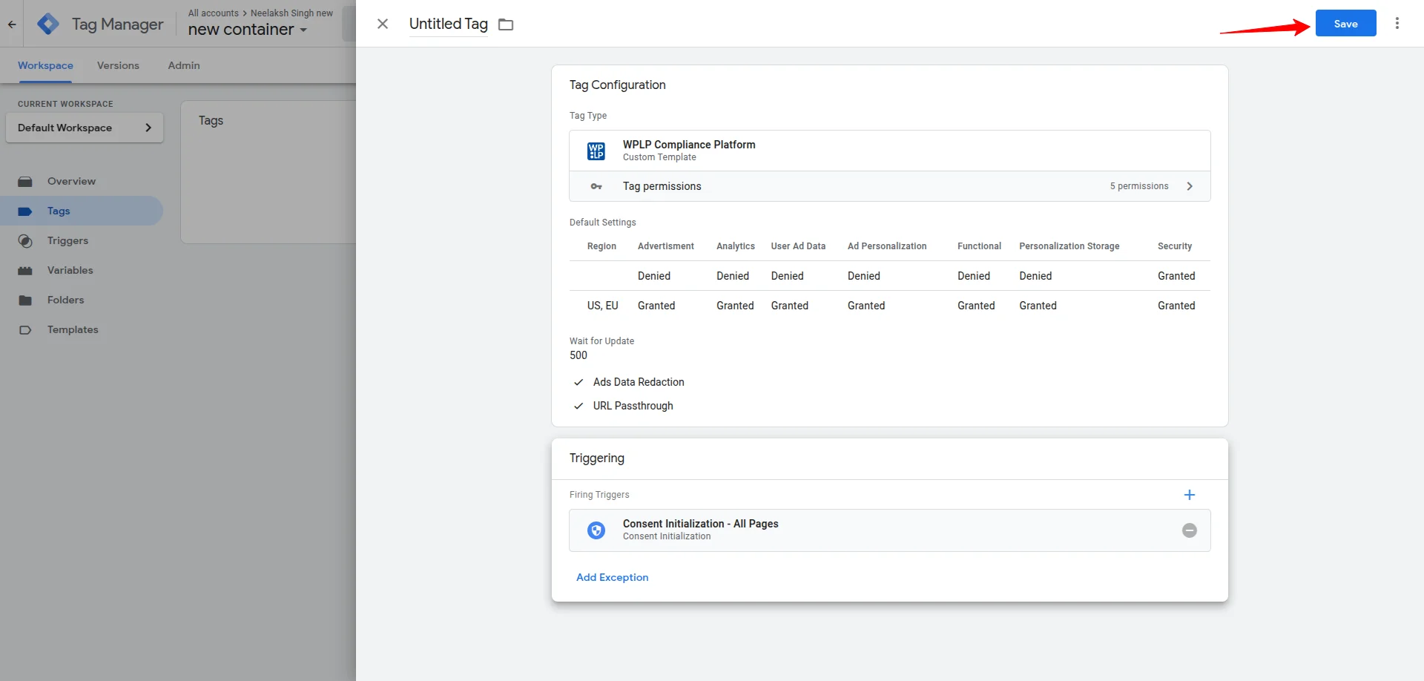Click Add Exception link
This screenshot has width=1424, height=681.
pos(612,577)
